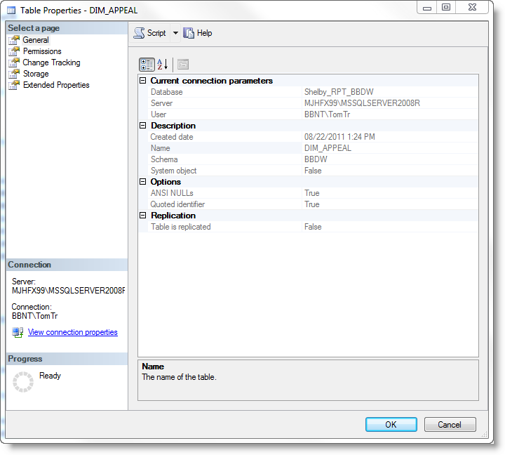Screen dimensions: 505x455
Task: Select the Name property value DIM_APPEAL
Action: [328, 148]
